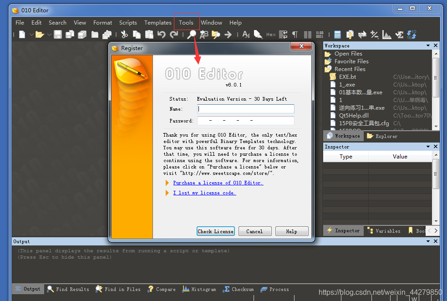Open the Scripts menu
Screen dimensions: 447x301
(128, 22)
